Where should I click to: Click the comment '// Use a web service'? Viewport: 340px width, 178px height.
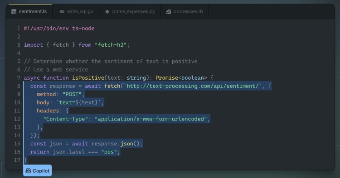(x=56, y=69)
